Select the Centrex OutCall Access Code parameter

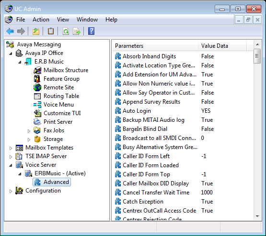click(x=160, y=211)
